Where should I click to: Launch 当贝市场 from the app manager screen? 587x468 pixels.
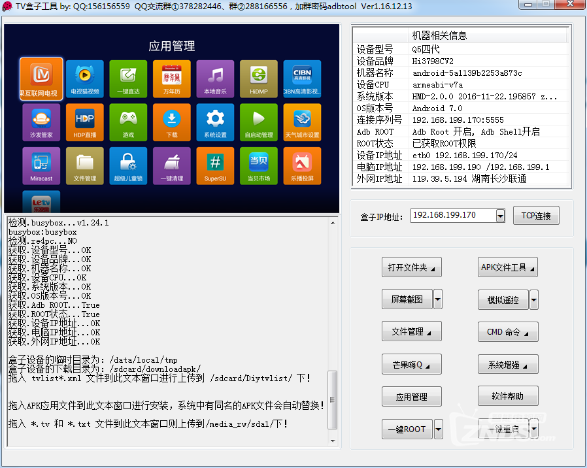(258, 165)
